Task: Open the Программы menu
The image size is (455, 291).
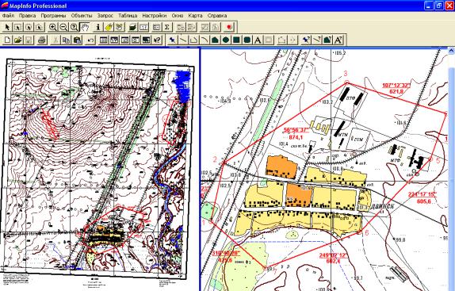Action: point(53,15)
